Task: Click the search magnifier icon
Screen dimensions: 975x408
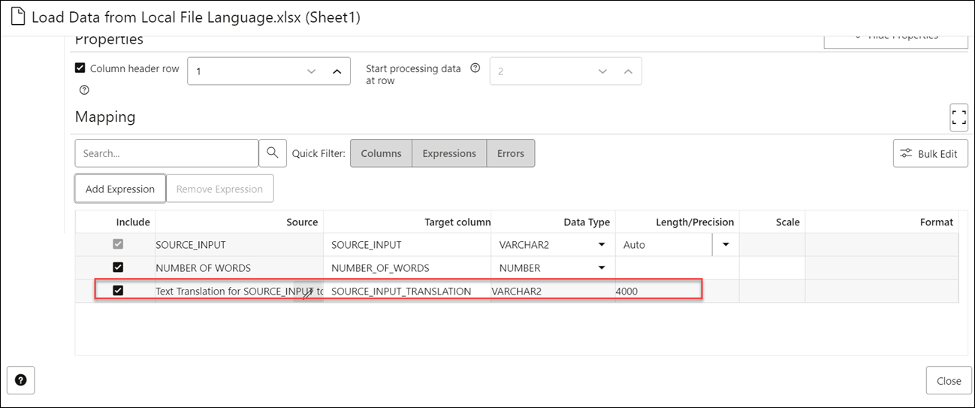Action: (272, 153)
